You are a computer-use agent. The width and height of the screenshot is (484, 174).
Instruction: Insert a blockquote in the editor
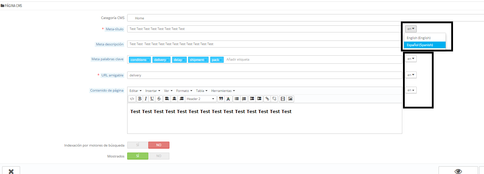(x=221, y=99)
